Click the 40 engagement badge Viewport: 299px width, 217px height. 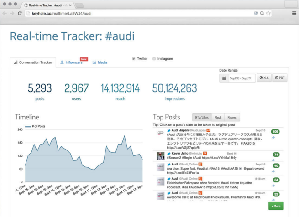[x=276, y=166]
